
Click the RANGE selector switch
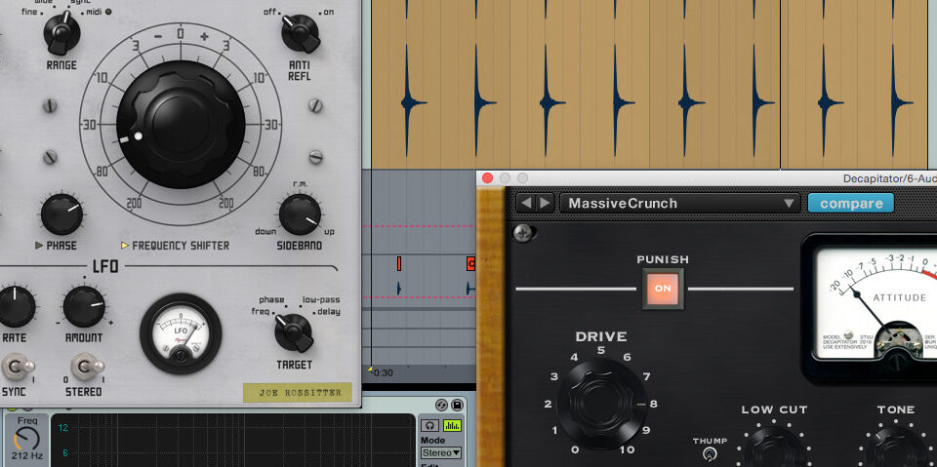pos(61,34)
